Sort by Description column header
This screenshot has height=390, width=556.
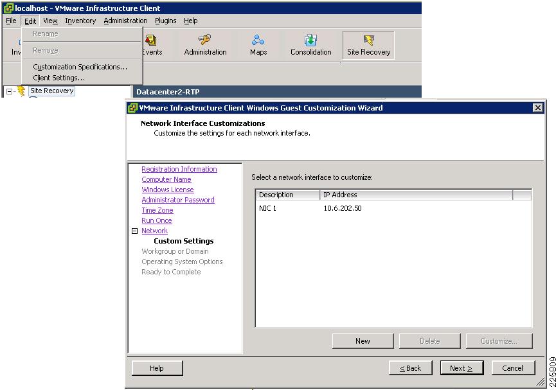(287, 195)
